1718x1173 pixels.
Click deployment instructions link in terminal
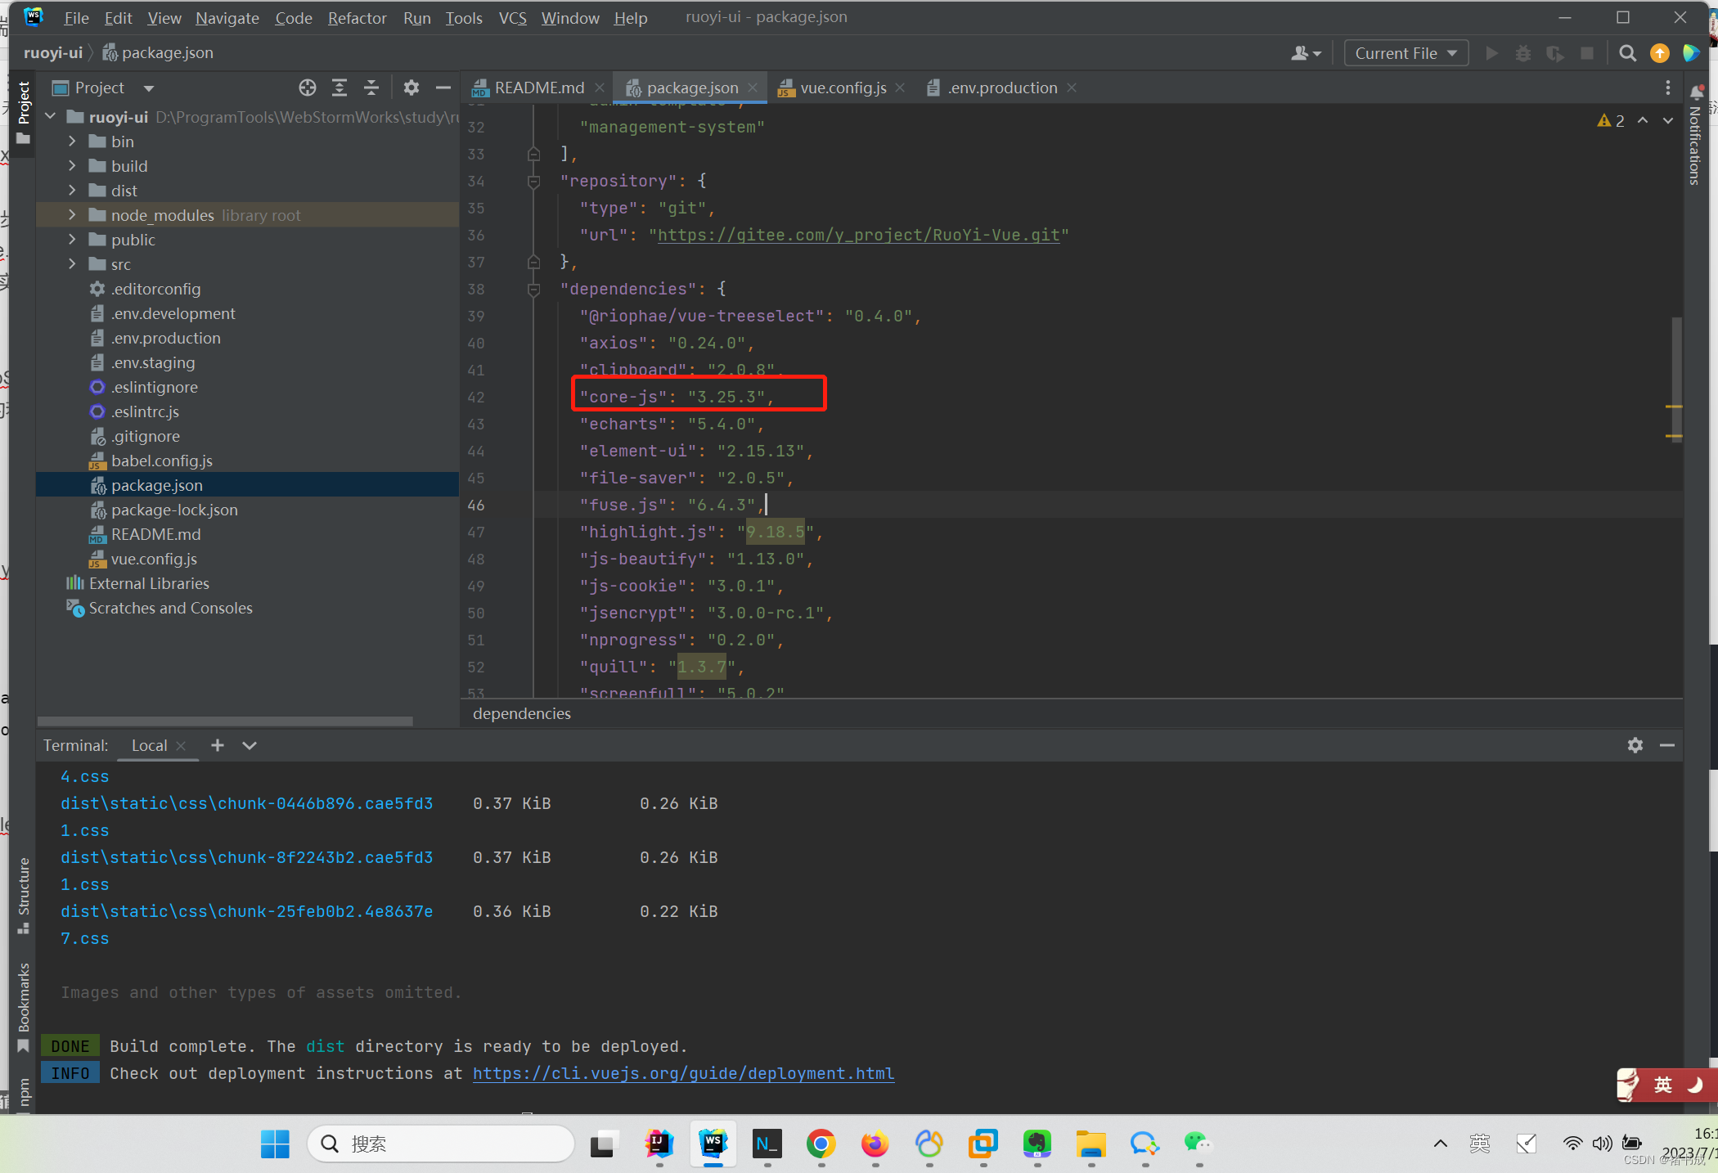click(683, 1074)
